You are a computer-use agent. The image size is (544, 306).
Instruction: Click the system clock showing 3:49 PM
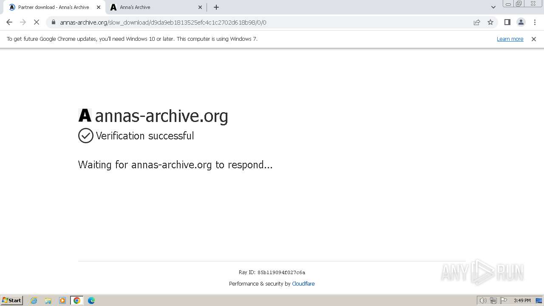[x=522, y=300]
